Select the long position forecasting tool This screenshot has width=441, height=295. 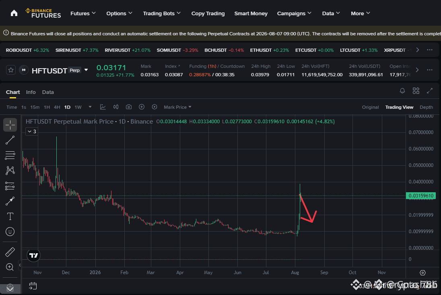tap(10, 186)
